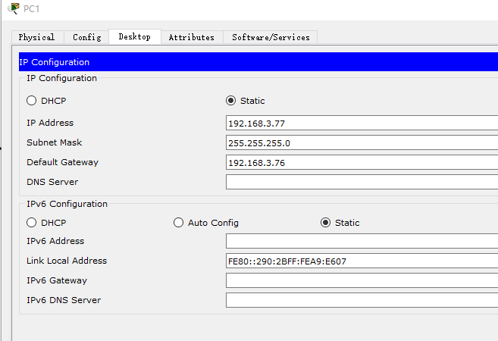
Task: Select Static for IPv6 configuration
Action: coord(326,223)
